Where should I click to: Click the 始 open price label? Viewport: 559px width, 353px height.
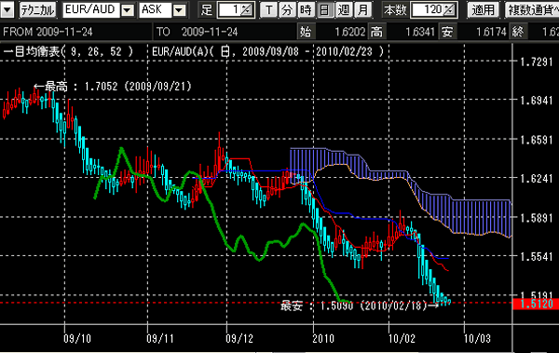point(306,32)
